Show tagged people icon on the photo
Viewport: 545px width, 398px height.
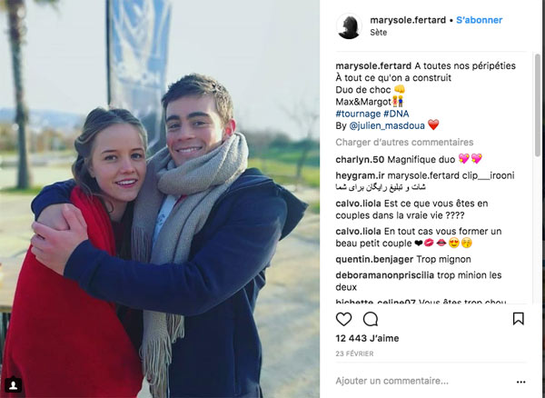click(14, 384)
